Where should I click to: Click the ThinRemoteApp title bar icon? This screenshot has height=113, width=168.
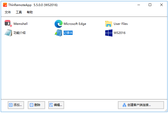tap(5, 5)
